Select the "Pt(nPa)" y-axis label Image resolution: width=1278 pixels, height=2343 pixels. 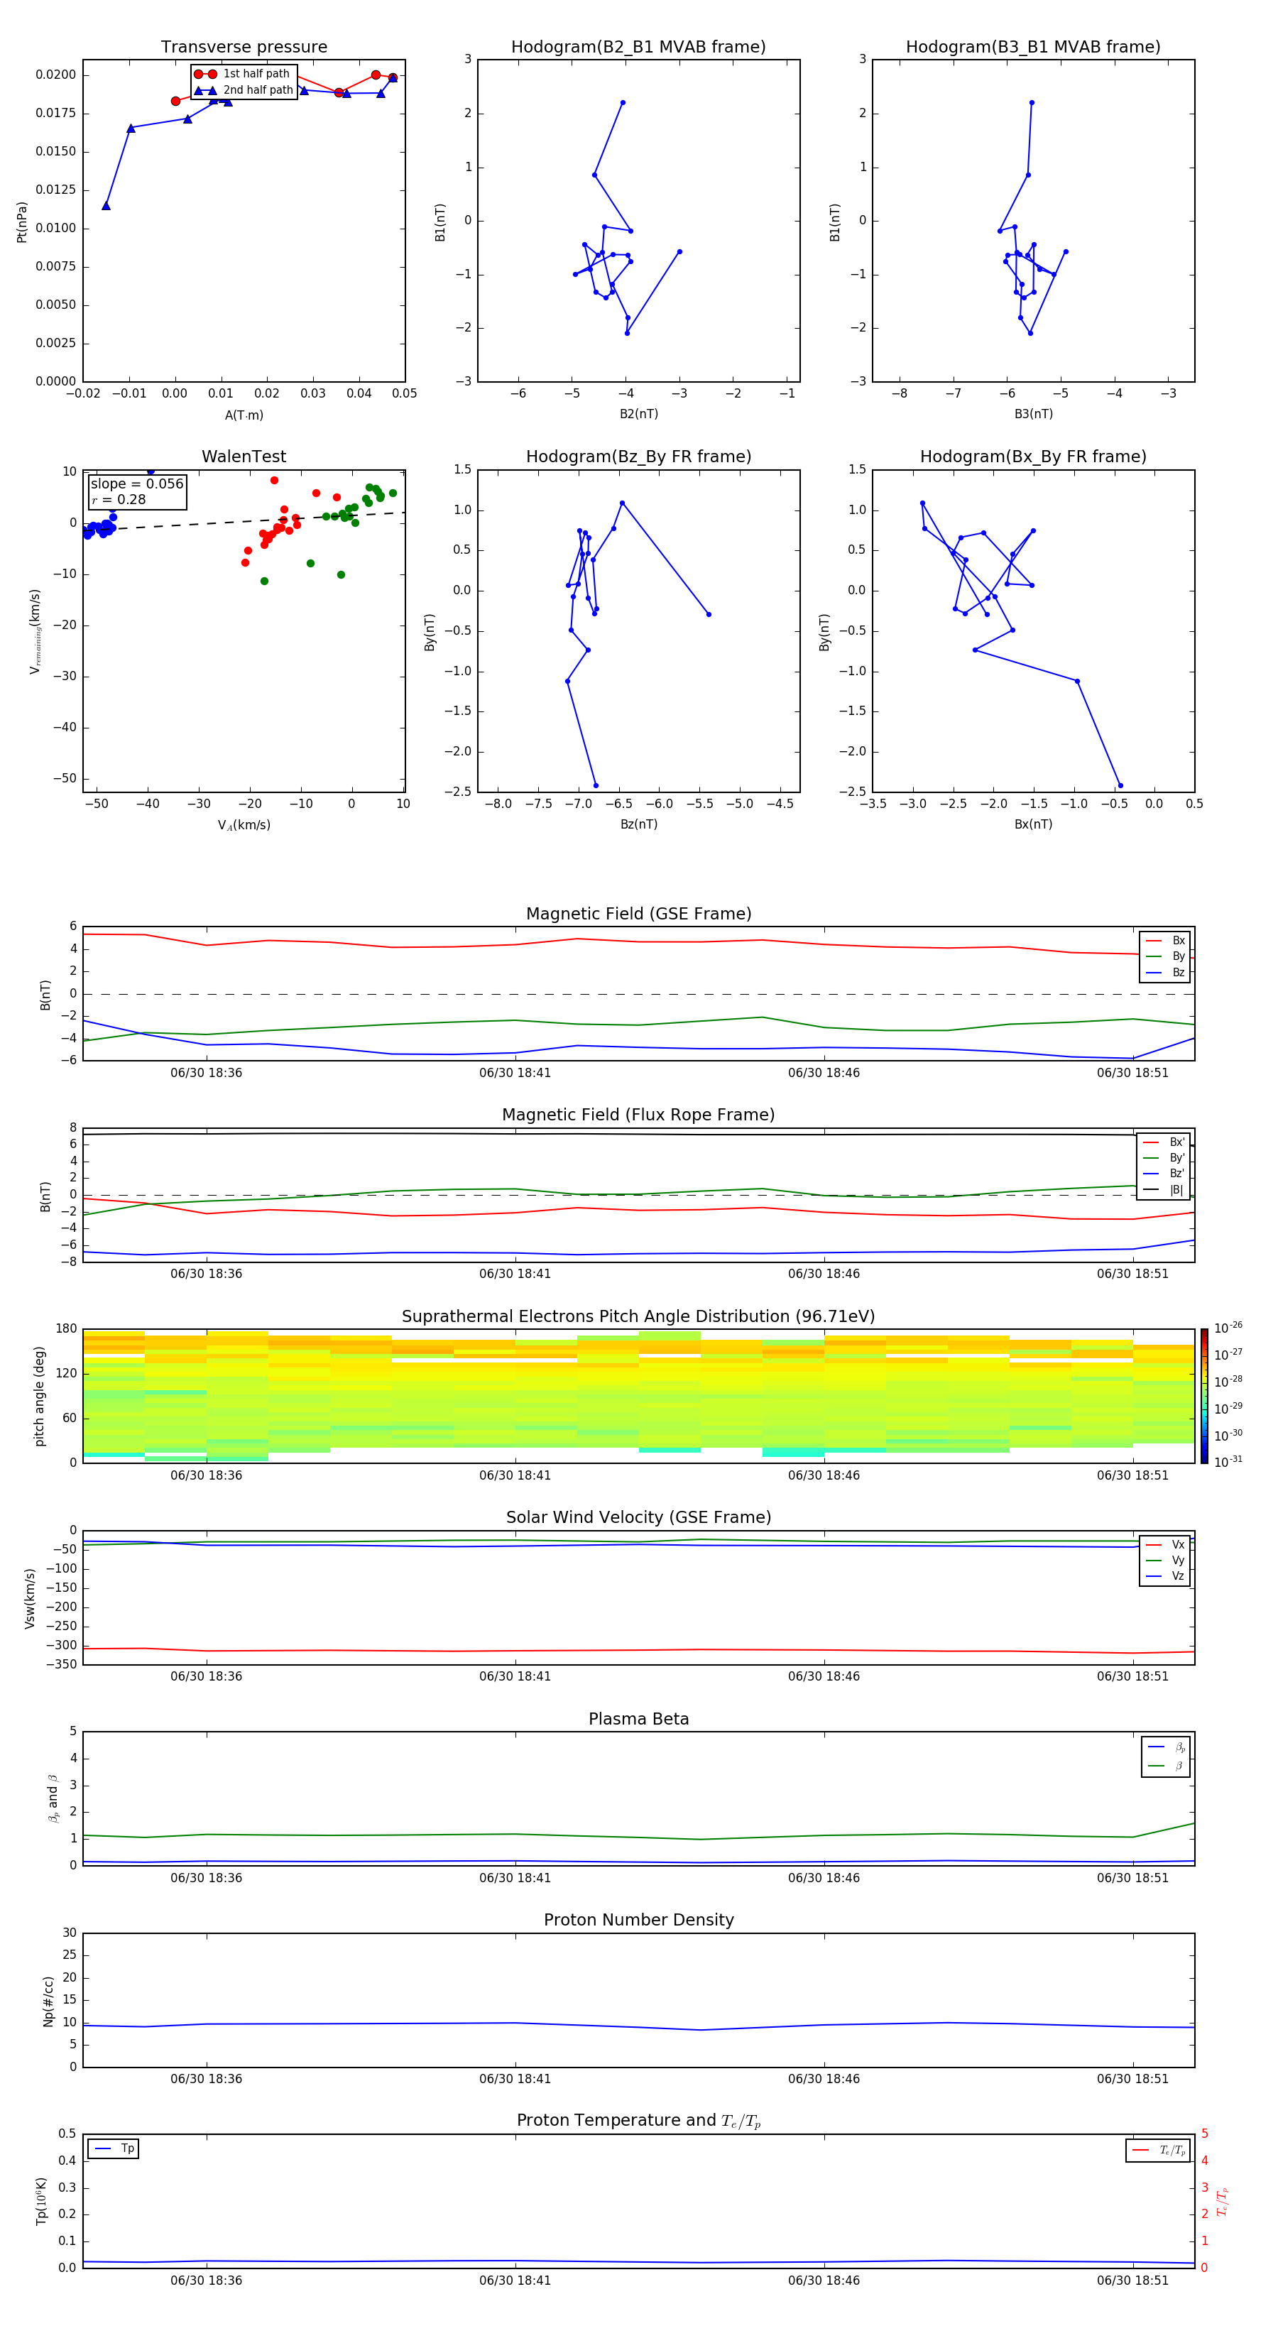click(22, 221)
